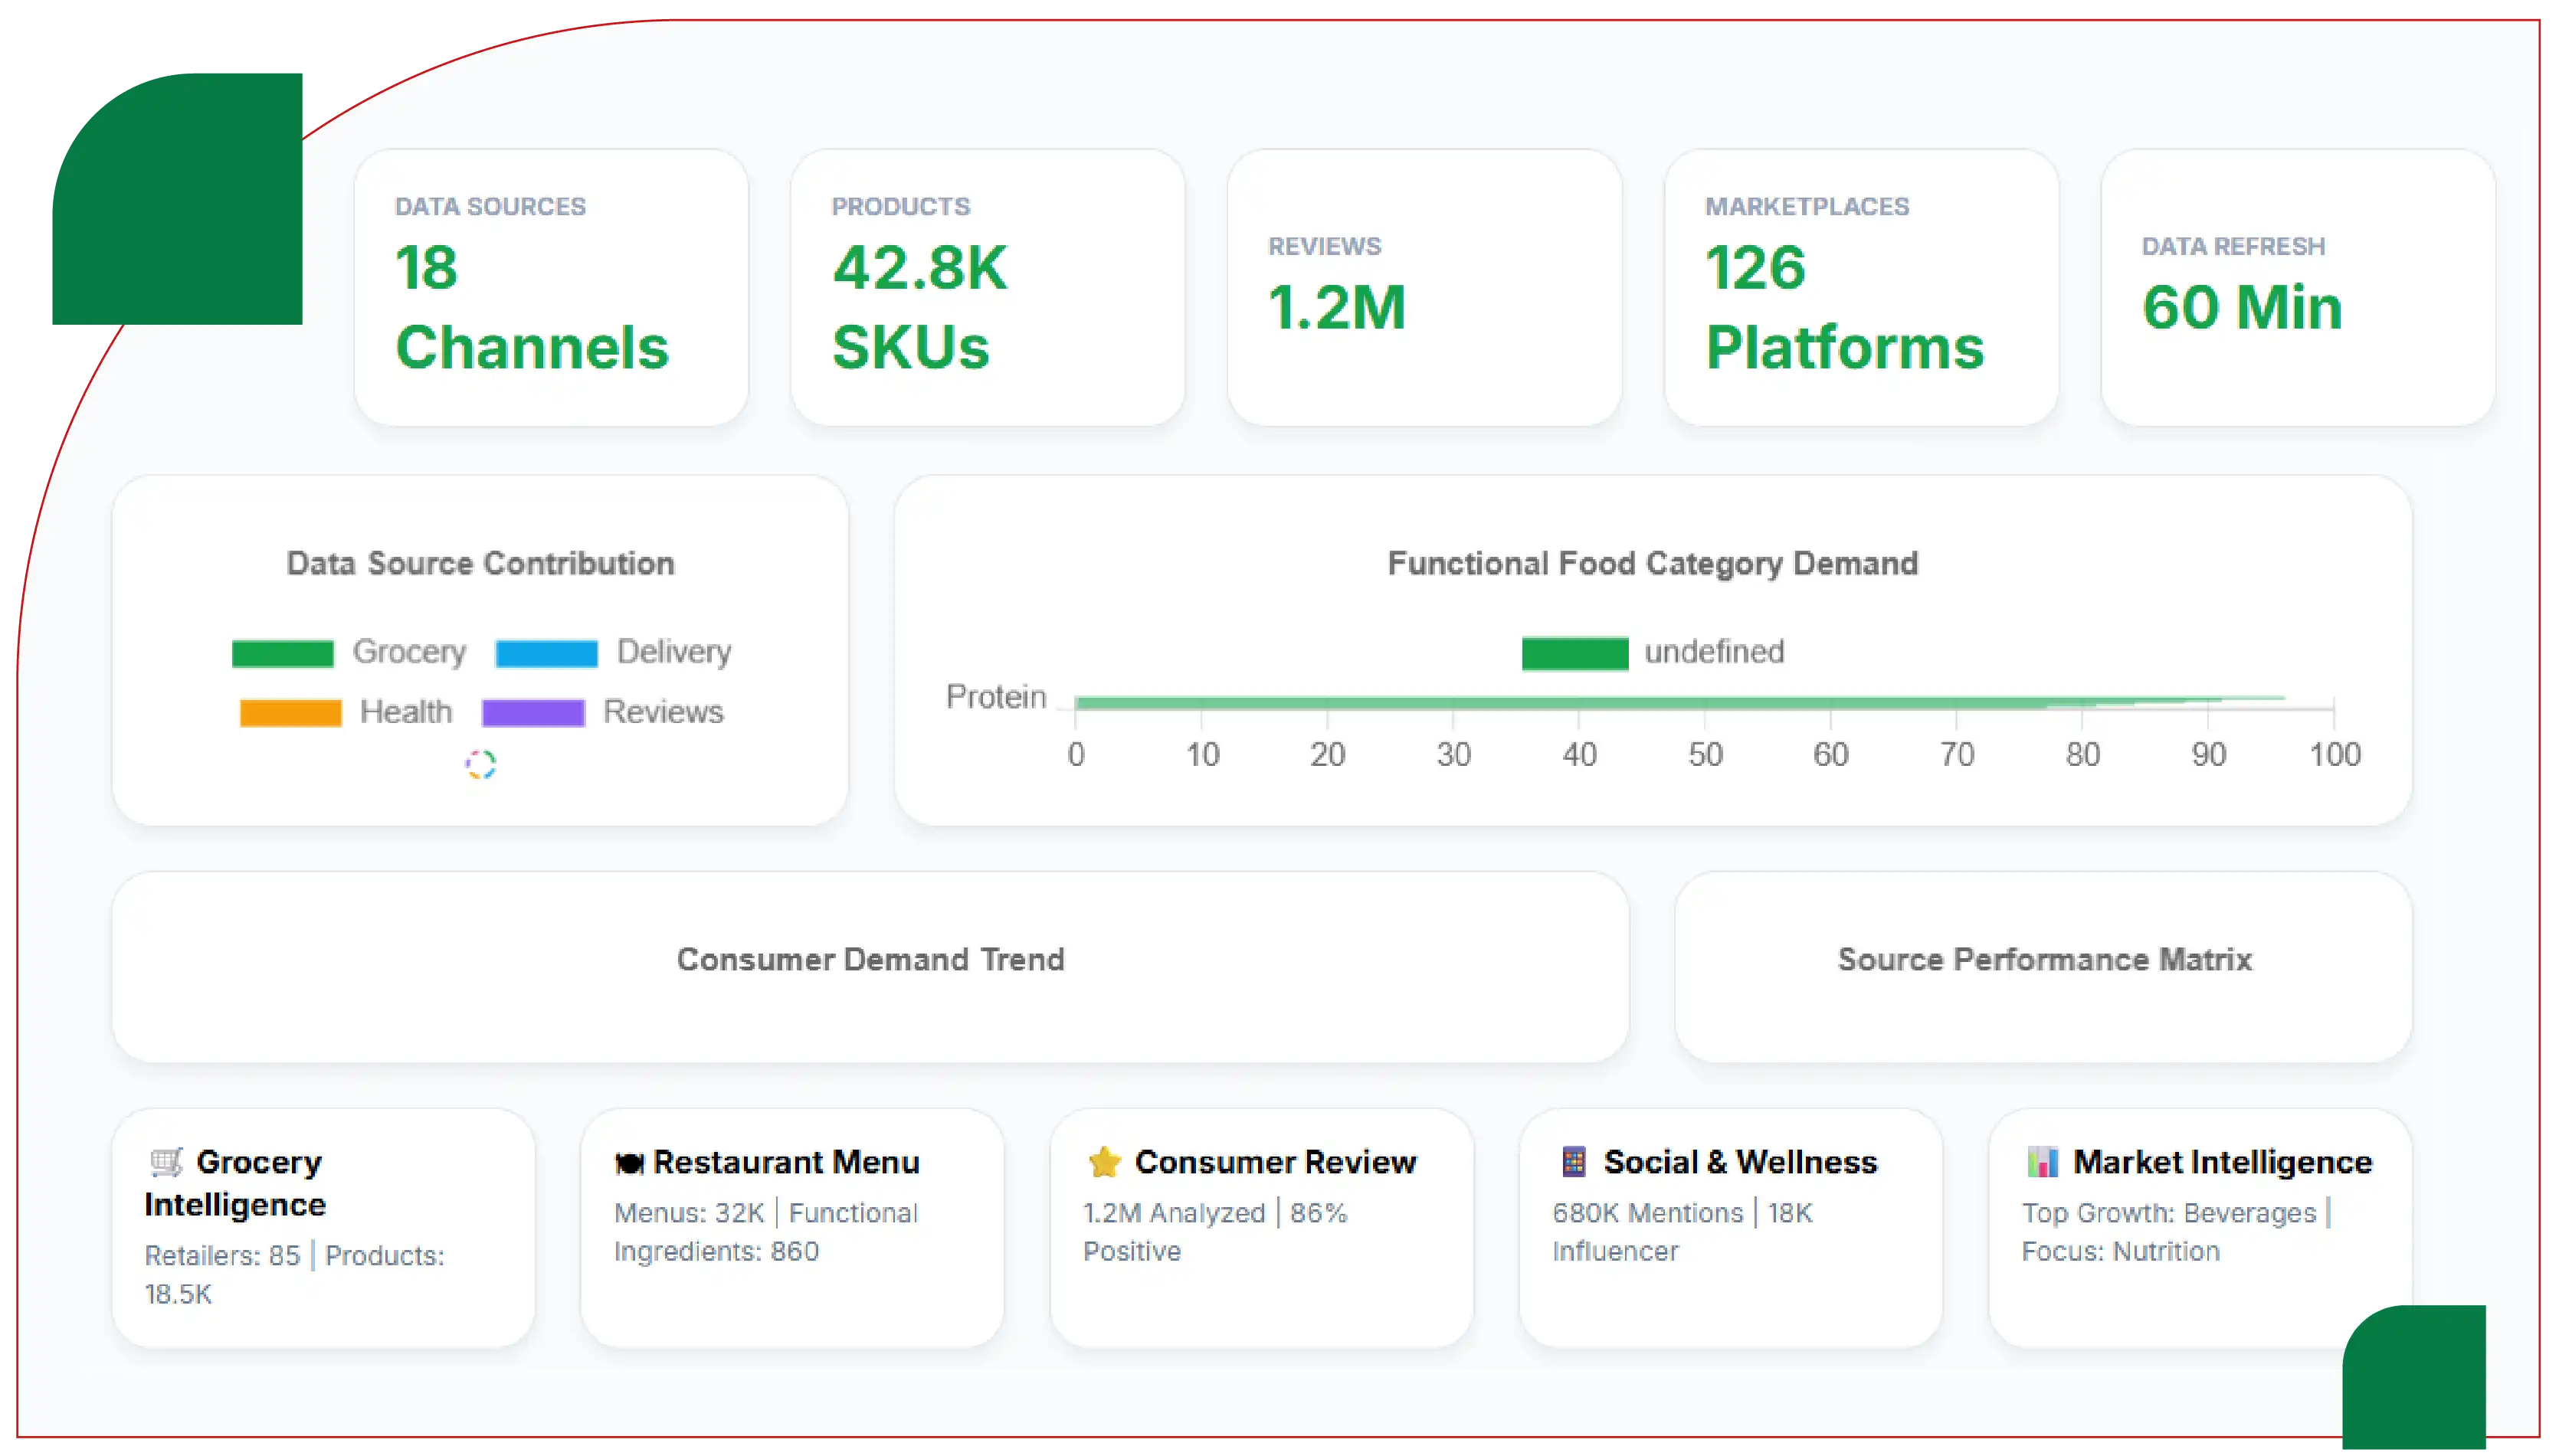This screenshot has height=1456, width=2559.
Task: Select the Source Performance Matrix panel title
Action: (x=2044, y=959)
